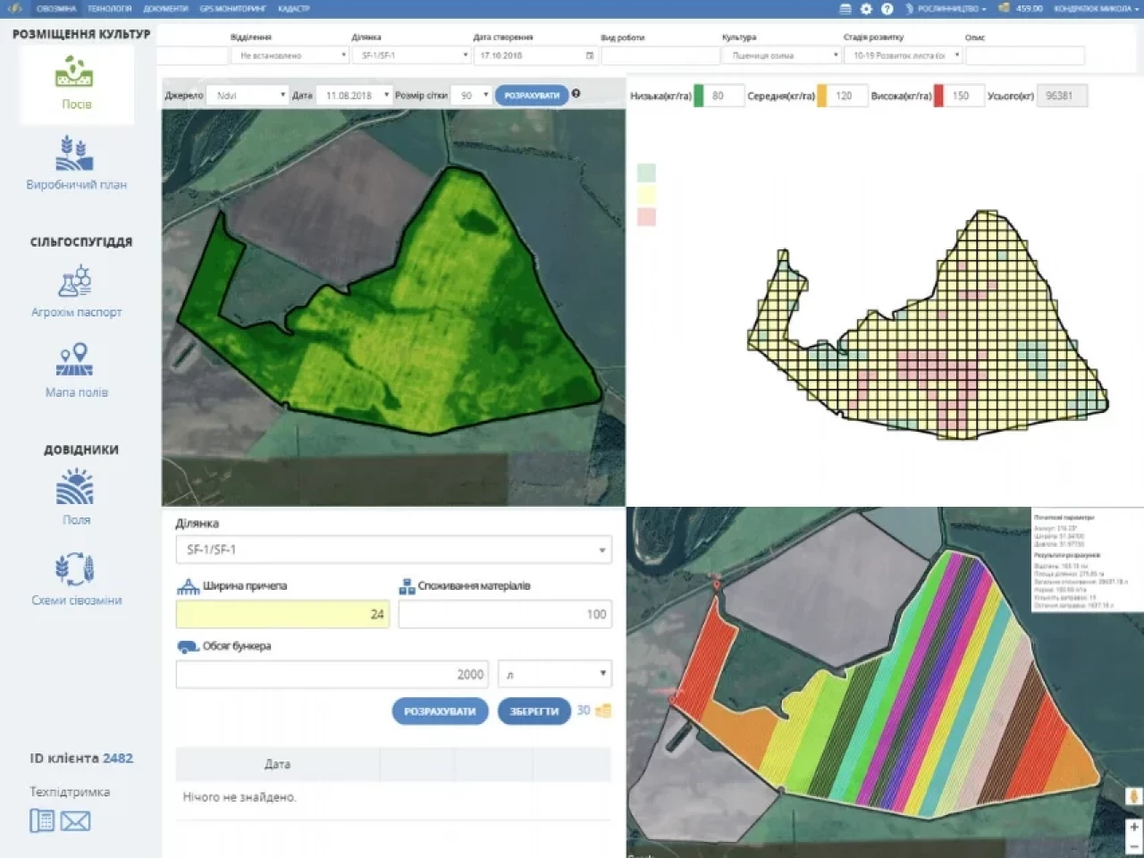Open the Кадастр menu tab
This screenshot has width=1144, height=858.
click(293, 9)
